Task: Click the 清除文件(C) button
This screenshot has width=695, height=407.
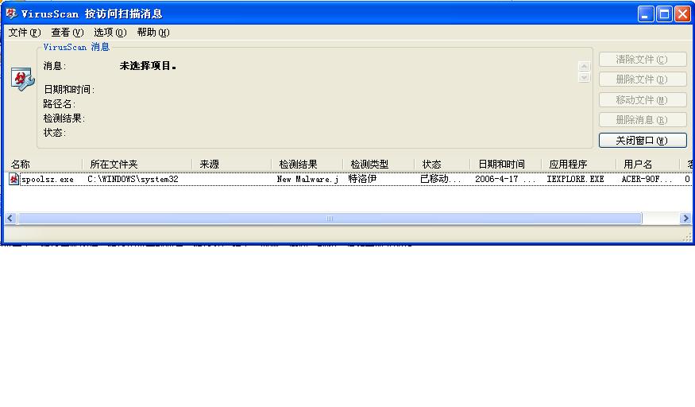Action: tap(643, 60)
